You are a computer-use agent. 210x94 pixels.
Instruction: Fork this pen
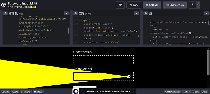134,5
